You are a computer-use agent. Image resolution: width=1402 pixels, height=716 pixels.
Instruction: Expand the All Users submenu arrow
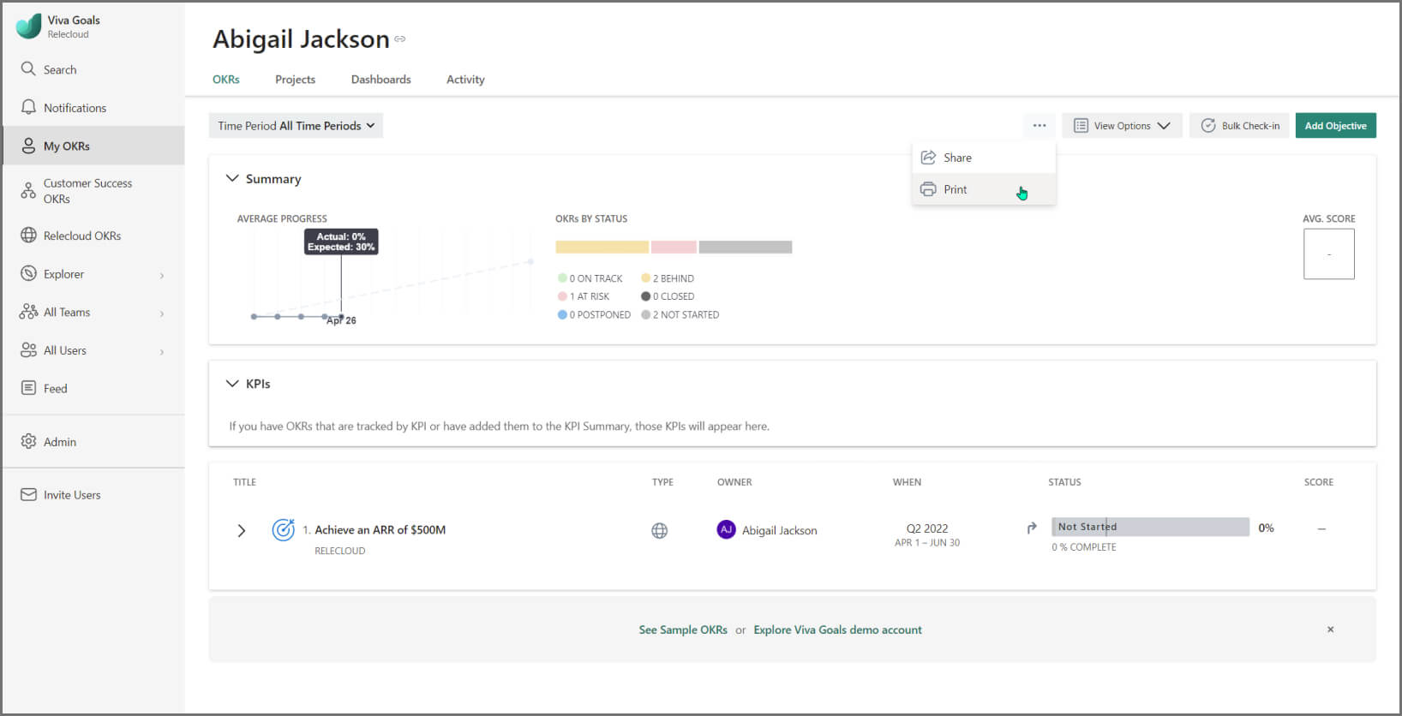point(162,351)
